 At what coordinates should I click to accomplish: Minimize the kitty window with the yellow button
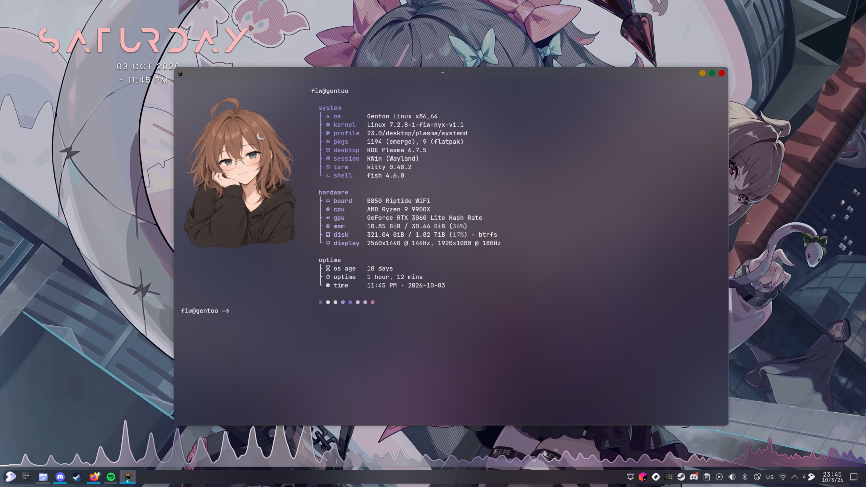(x=702, y=73)
